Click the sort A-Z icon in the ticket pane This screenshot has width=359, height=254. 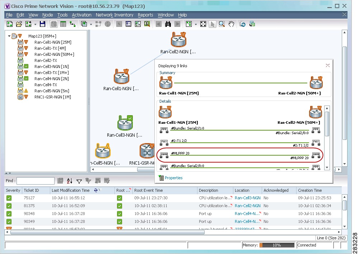coord(70,181)
